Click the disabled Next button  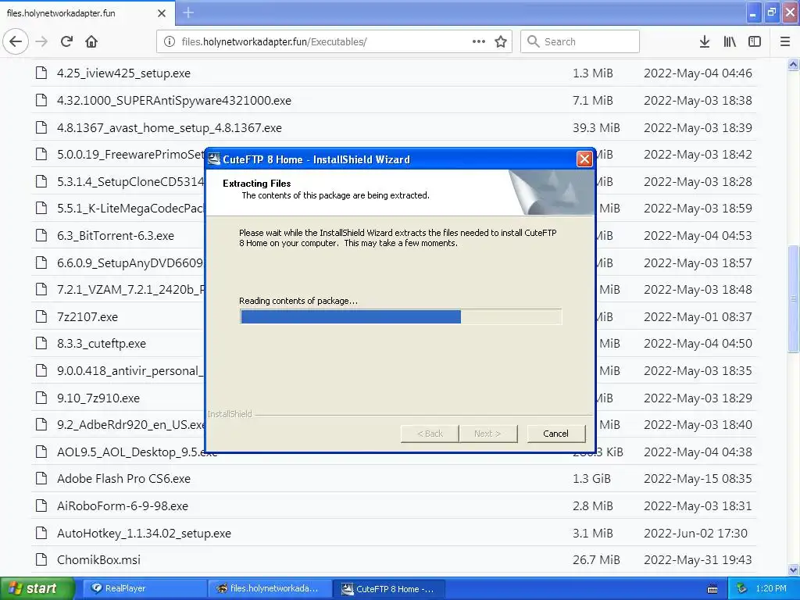[487, 434]
